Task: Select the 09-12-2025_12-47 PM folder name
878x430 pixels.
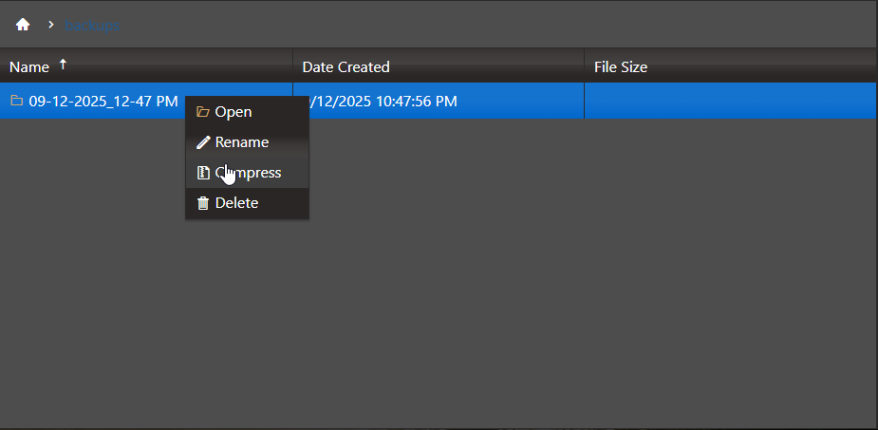Action: coord(103,102)
